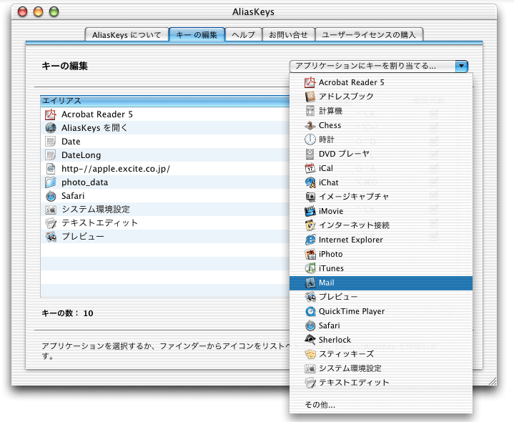Image resolution: width=514 pixels, height=422 pixels.
Task: Click the URL icon beside http-//apple.excite.co.jp/
Action: click(x=51, y=169)
